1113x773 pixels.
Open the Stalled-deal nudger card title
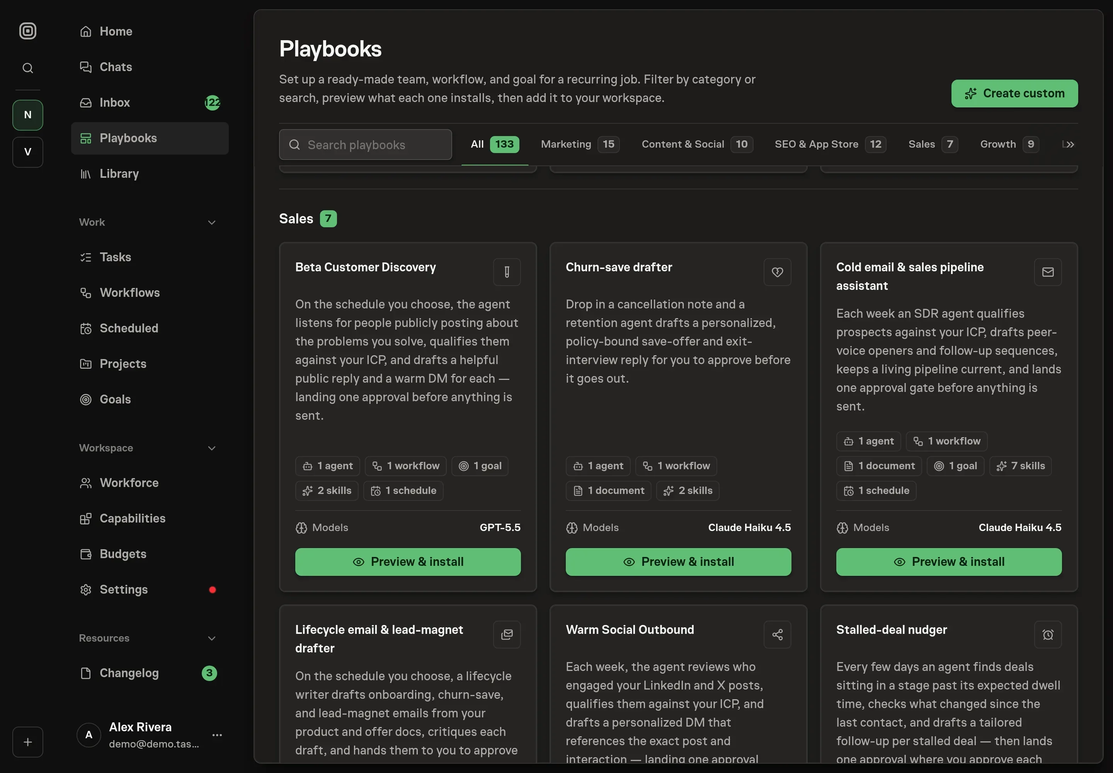[891, 630]
